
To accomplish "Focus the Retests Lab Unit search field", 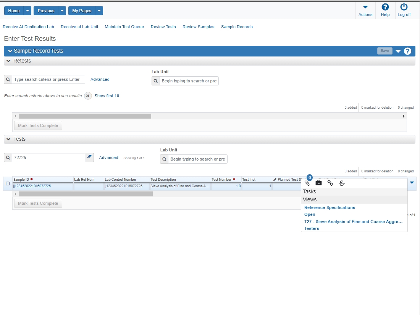I will [189, 81].
